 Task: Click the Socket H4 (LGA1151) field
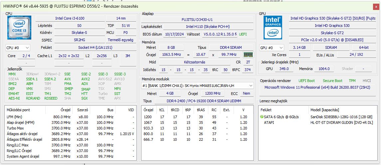point(95,47)
